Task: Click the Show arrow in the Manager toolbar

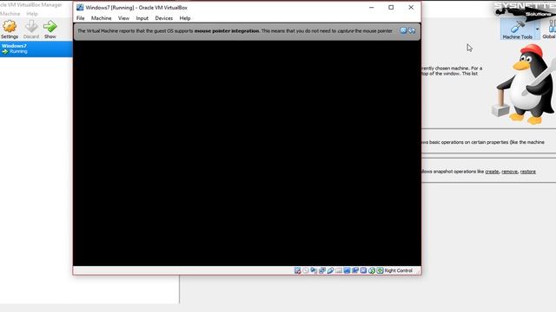Action: click(x=50, y=29)
